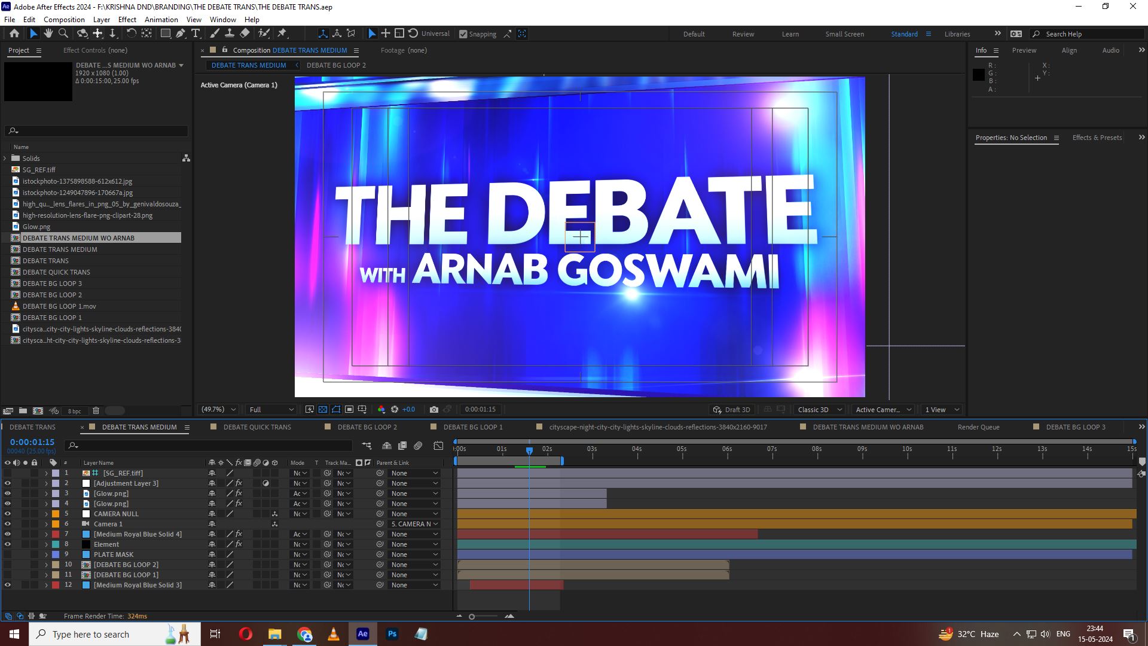Open the Effects & Presets panel tab
1148x646 pixels.
tap(1097, 138)
